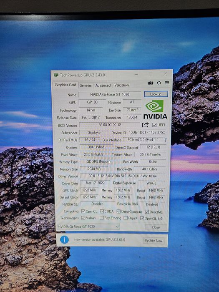Click the bus interface question mark
This screenshot has height=292, width=219.
pyautogui.click(x=165, y=140)
